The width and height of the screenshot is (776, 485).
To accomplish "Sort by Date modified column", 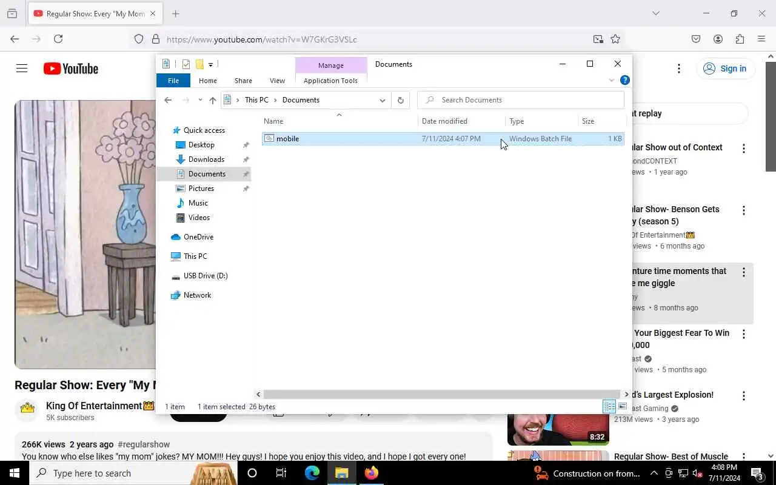I will coord(461,121).
